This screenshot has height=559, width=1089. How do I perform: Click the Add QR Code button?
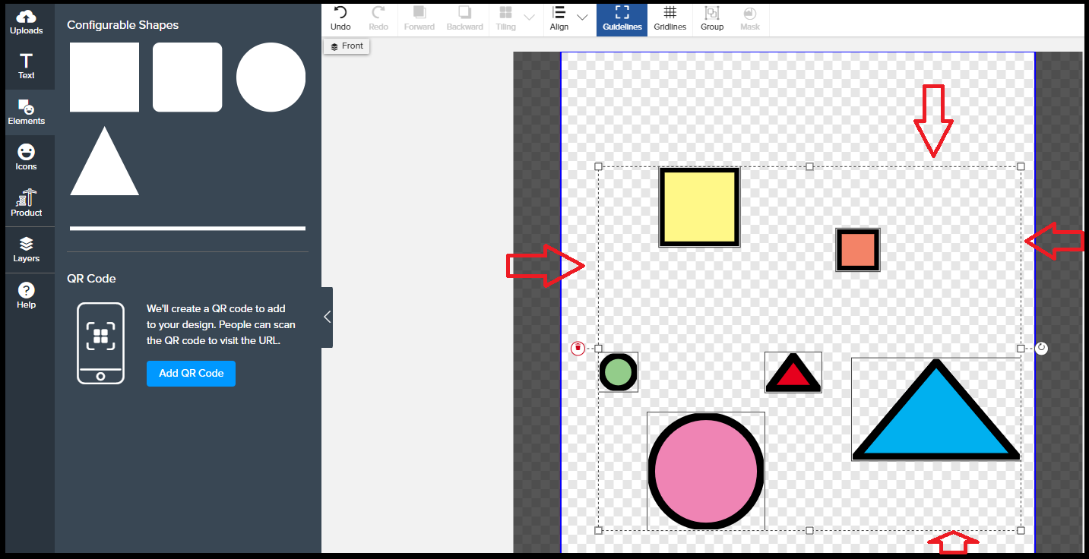(x=191, y=373)
